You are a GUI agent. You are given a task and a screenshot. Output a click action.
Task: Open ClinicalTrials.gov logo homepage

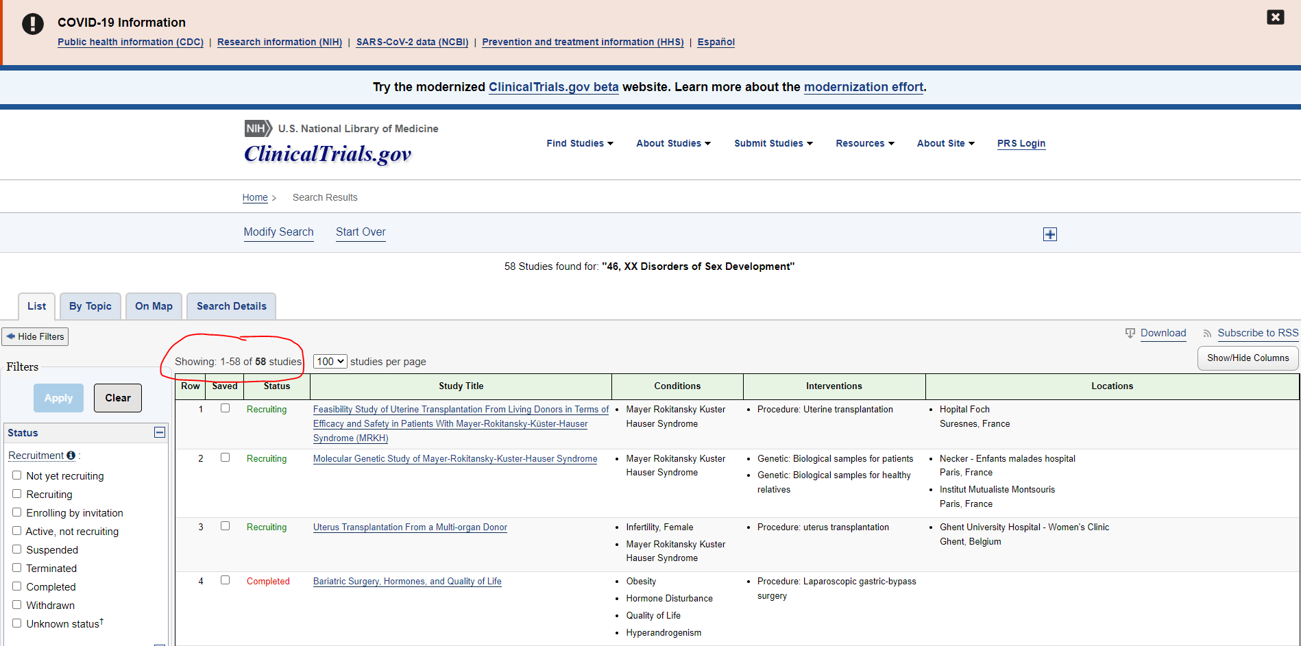pyautogui.click(x=328, y=153)
